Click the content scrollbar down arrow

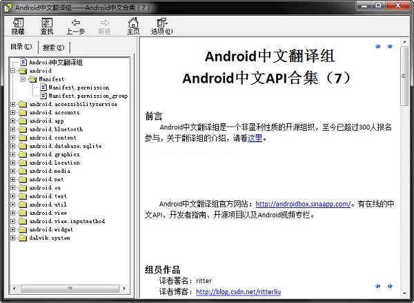pyautogui.click(x=404, y=293)
